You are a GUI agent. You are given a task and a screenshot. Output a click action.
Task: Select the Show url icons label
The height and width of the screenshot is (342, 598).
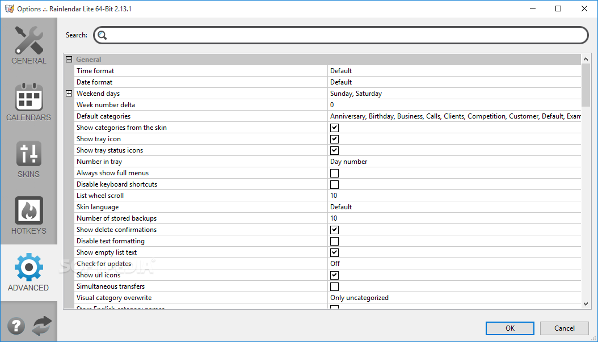(x=98, y=275)
